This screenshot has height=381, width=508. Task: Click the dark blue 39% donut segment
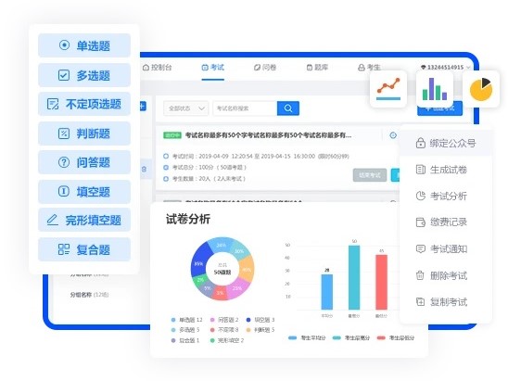[199, 260]
